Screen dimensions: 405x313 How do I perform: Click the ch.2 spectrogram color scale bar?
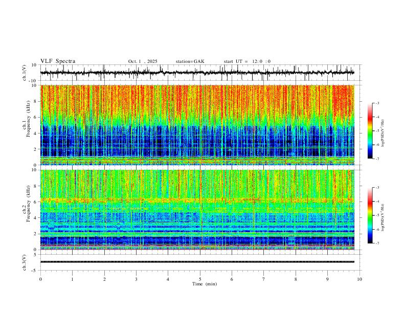pyautogui.click(x=370, y=215)
